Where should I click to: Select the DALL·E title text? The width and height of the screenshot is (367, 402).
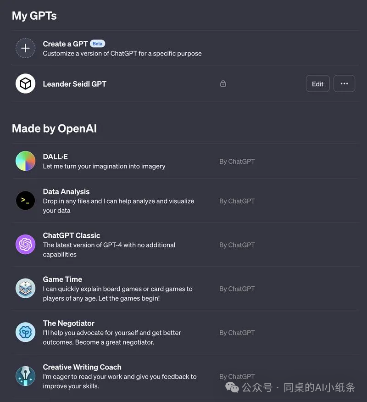click(x=55, y=156)
